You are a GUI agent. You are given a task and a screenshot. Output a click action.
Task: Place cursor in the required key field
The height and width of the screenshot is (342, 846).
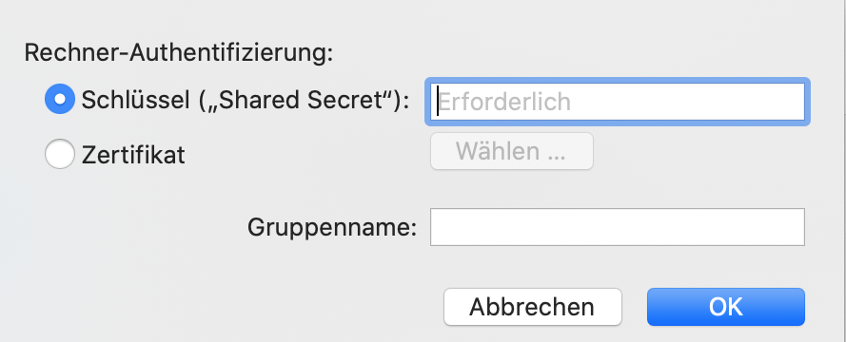pyautogui.click(x=618, y=102)
